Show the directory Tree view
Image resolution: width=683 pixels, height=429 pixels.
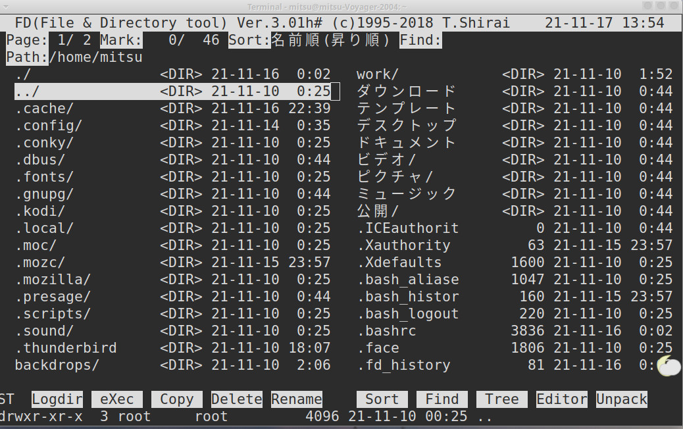(501, 399)
